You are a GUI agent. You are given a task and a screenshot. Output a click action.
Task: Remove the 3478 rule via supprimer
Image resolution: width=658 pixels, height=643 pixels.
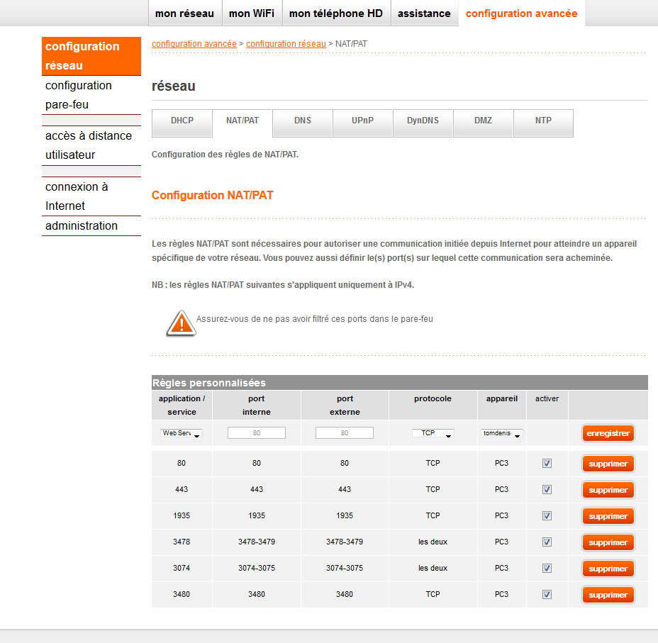608,542
